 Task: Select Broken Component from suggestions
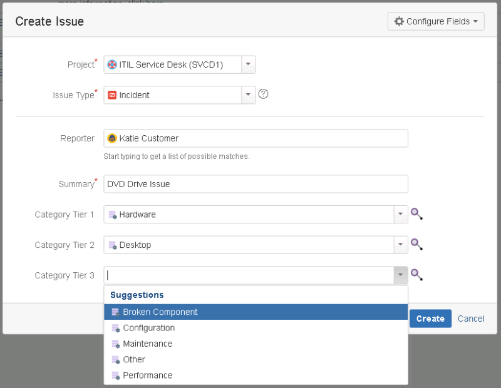160,312
